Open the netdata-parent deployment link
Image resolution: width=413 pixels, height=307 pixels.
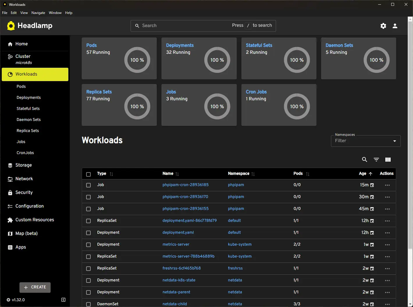[176, 292]
